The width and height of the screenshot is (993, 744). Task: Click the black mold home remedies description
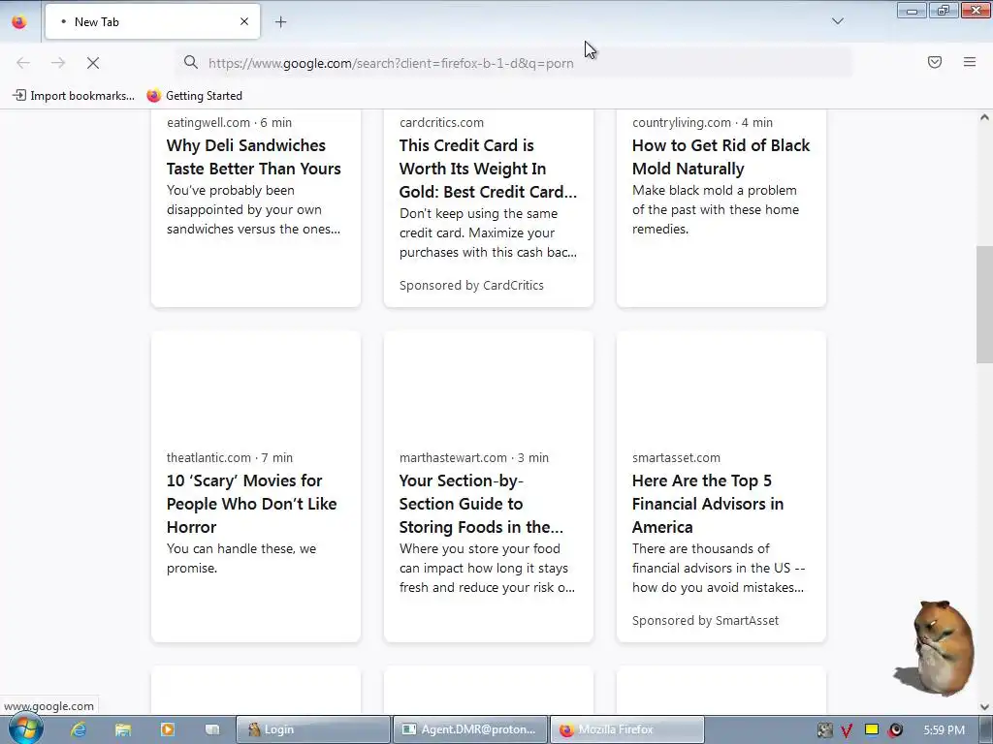(x=715, y=209)
